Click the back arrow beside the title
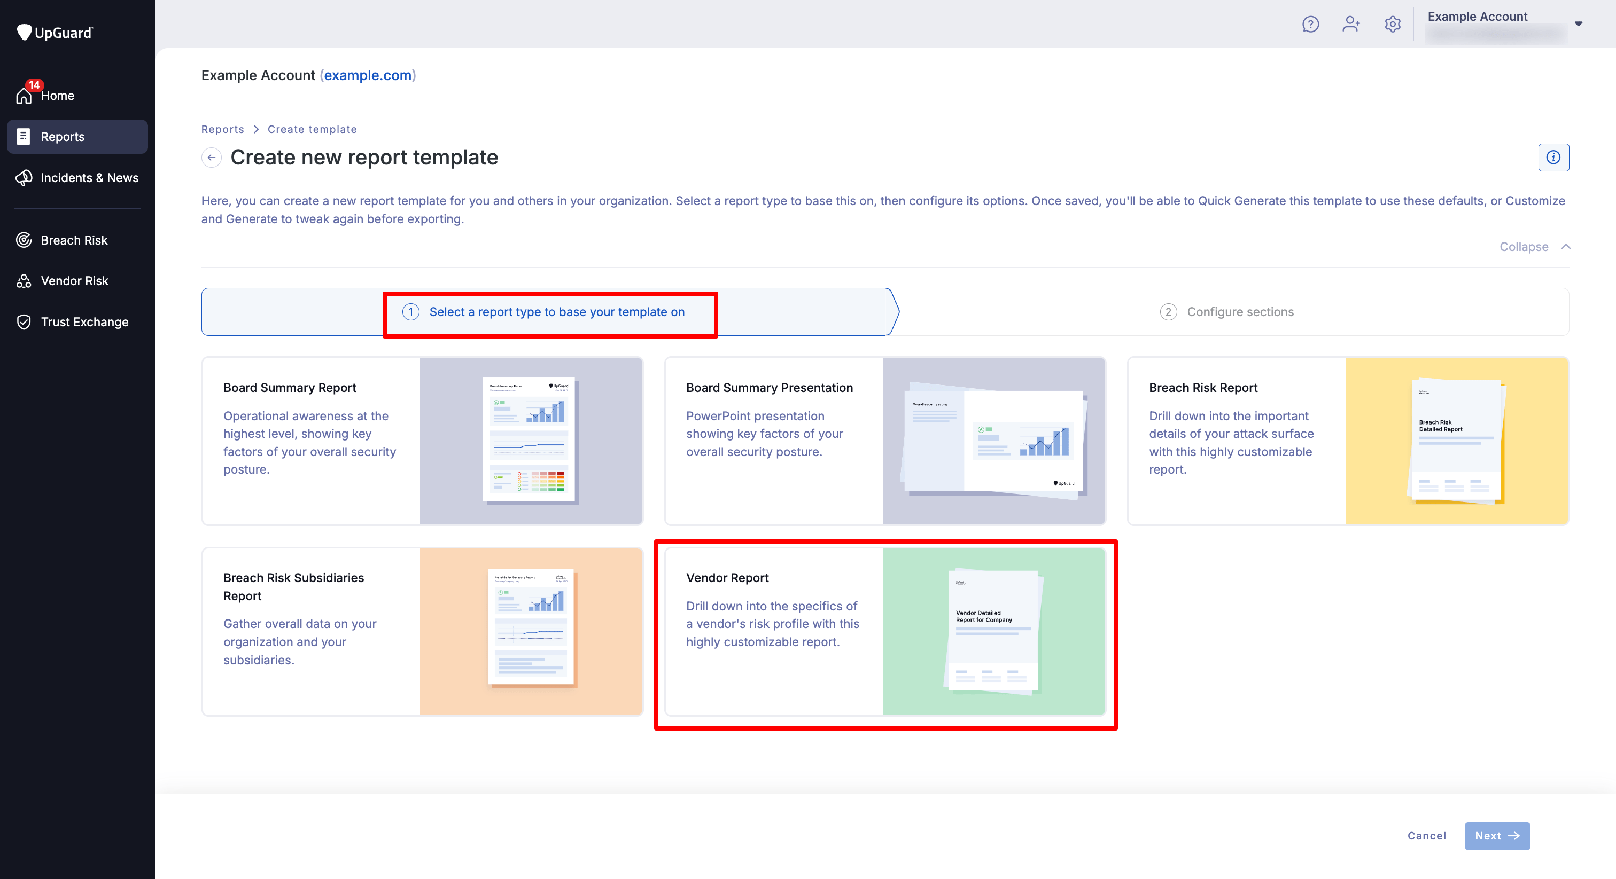 212,158
